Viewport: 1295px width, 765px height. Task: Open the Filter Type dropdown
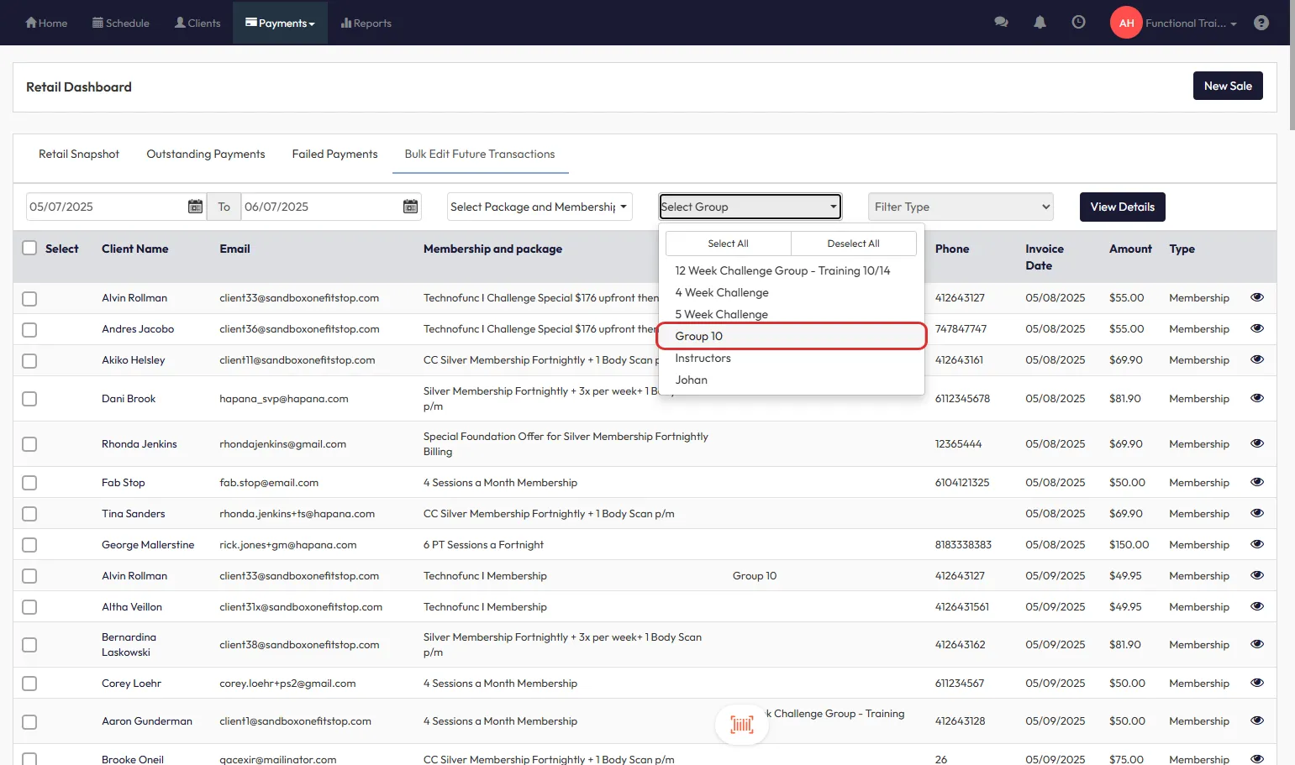pyautogui.click(x=961, y=207)
